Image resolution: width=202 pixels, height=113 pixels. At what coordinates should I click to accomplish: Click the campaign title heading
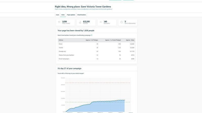[x=83, y=7]
